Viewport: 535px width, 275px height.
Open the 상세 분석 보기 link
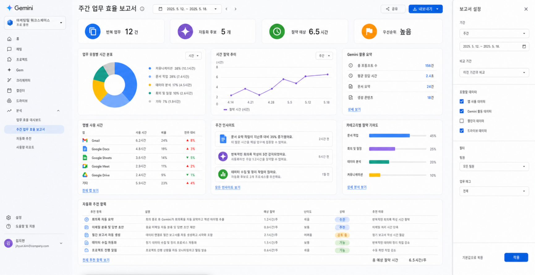[x=357, y=187]
